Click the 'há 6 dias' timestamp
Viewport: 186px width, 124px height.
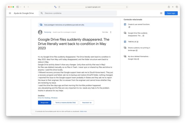(105, 32)
